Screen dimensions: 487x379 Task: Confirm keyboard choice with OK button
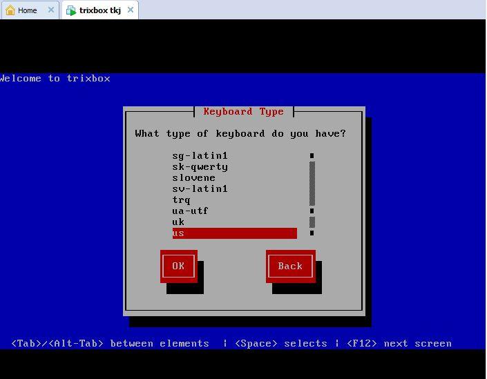(x=179, y=266)
